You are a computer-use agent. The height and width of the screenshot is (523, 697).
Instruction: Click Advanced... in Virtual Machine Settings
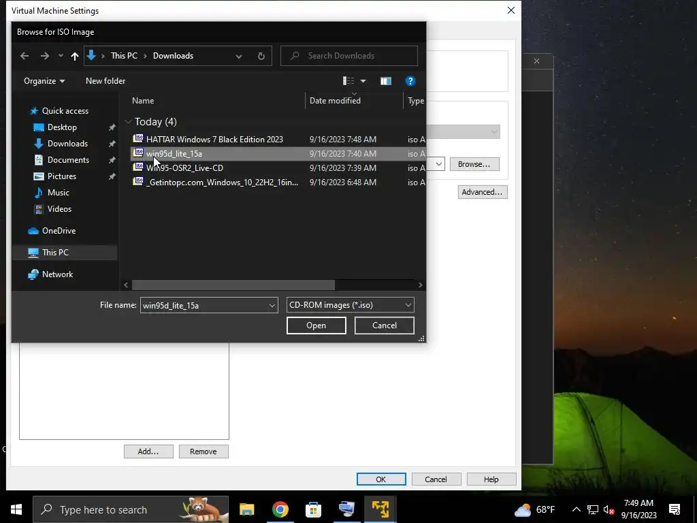click(x=483, y=192)
